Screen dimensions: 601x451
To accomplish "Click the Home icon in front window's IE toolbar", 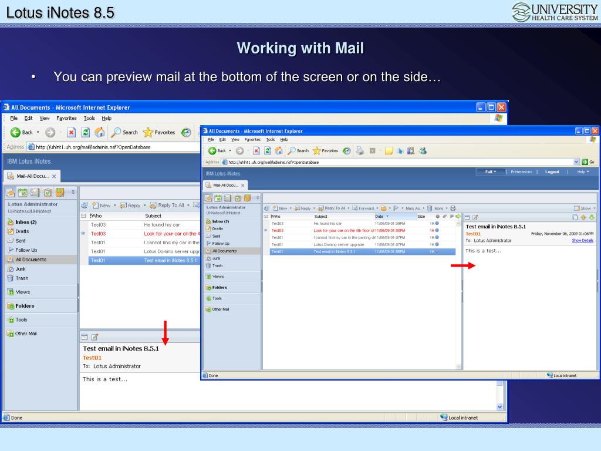I will [279, 151].
